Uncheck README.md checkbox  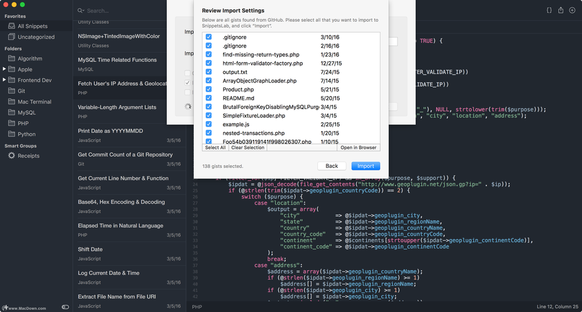point(209,98)
